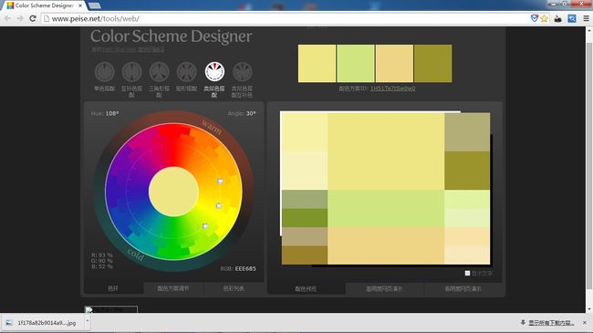The image size is (593, 333).
Task: Open a new browser tab
Action: 94,5
